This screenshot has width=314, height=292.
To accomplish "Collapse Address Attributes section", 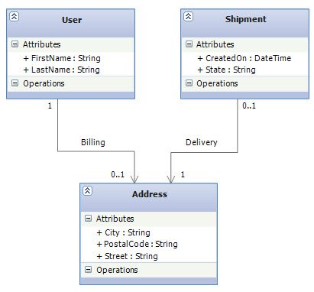I will [88, 219].
